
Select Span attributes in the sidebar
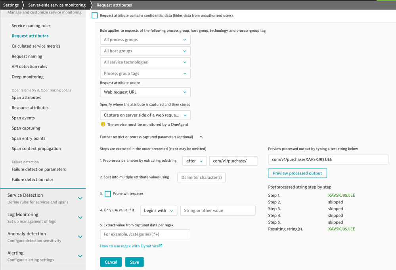coord(26,98)
